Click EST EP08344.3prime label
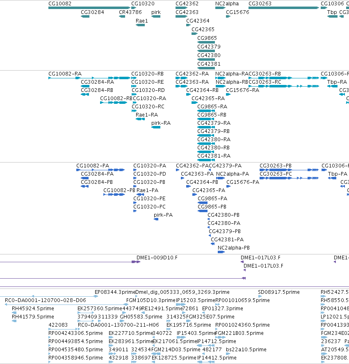Viewport: 349px width, 364px height. point(115,292)
